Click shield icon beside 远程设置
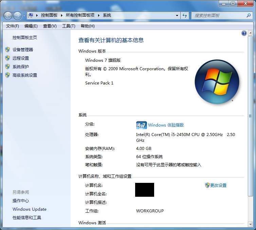The image size is (256, 230). pos(7,58)
